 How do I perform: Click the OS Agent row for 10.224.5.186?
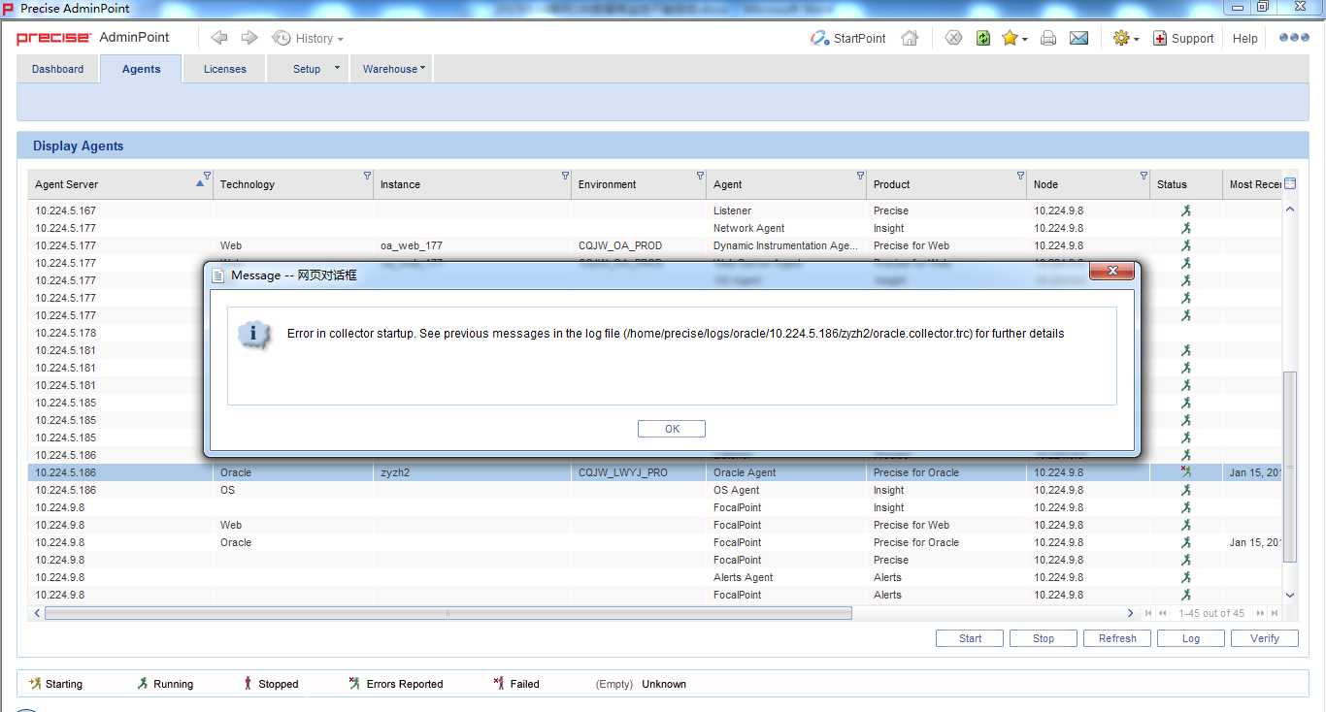(655, 490)
